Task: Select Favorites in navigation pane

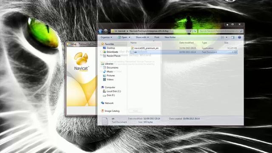Action: click(109, 44)
